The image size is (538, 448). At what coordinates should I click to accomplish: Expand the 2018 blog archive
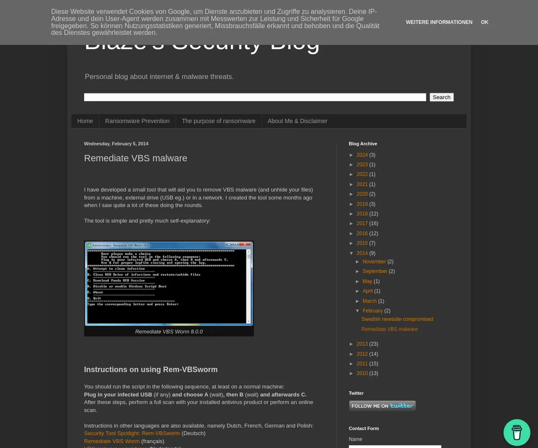352,214
